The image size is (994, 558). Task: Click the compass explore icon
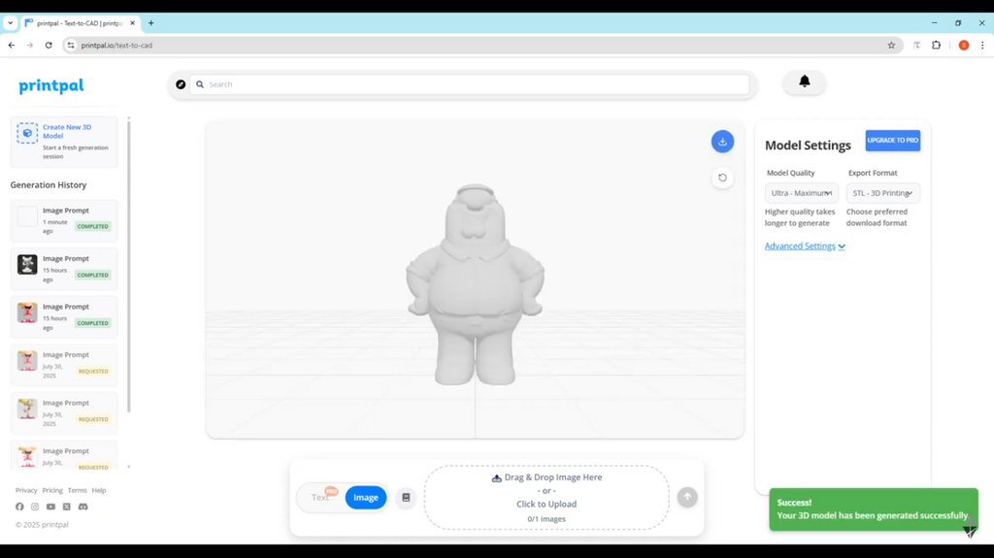coord(181,84)
